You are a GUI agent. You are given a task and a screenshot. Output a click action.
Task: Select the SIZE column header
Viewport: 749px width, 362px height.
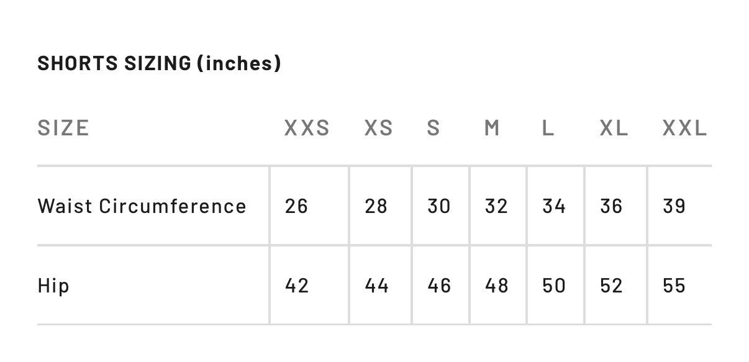(63, 128)
